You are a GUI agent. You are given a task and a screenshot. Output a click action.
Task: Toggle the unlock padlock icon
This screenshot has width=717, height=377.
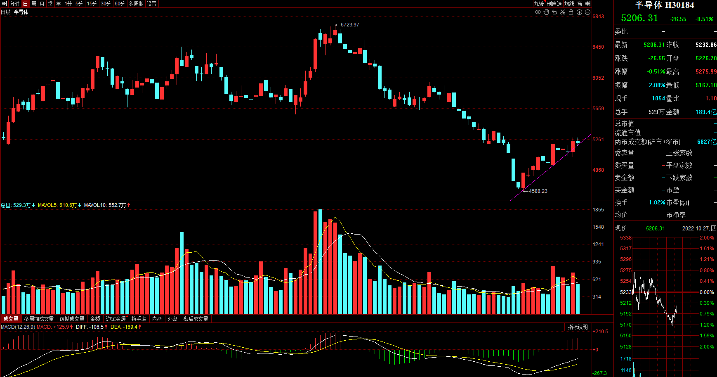pyautogui.click(x=571, y=12)
